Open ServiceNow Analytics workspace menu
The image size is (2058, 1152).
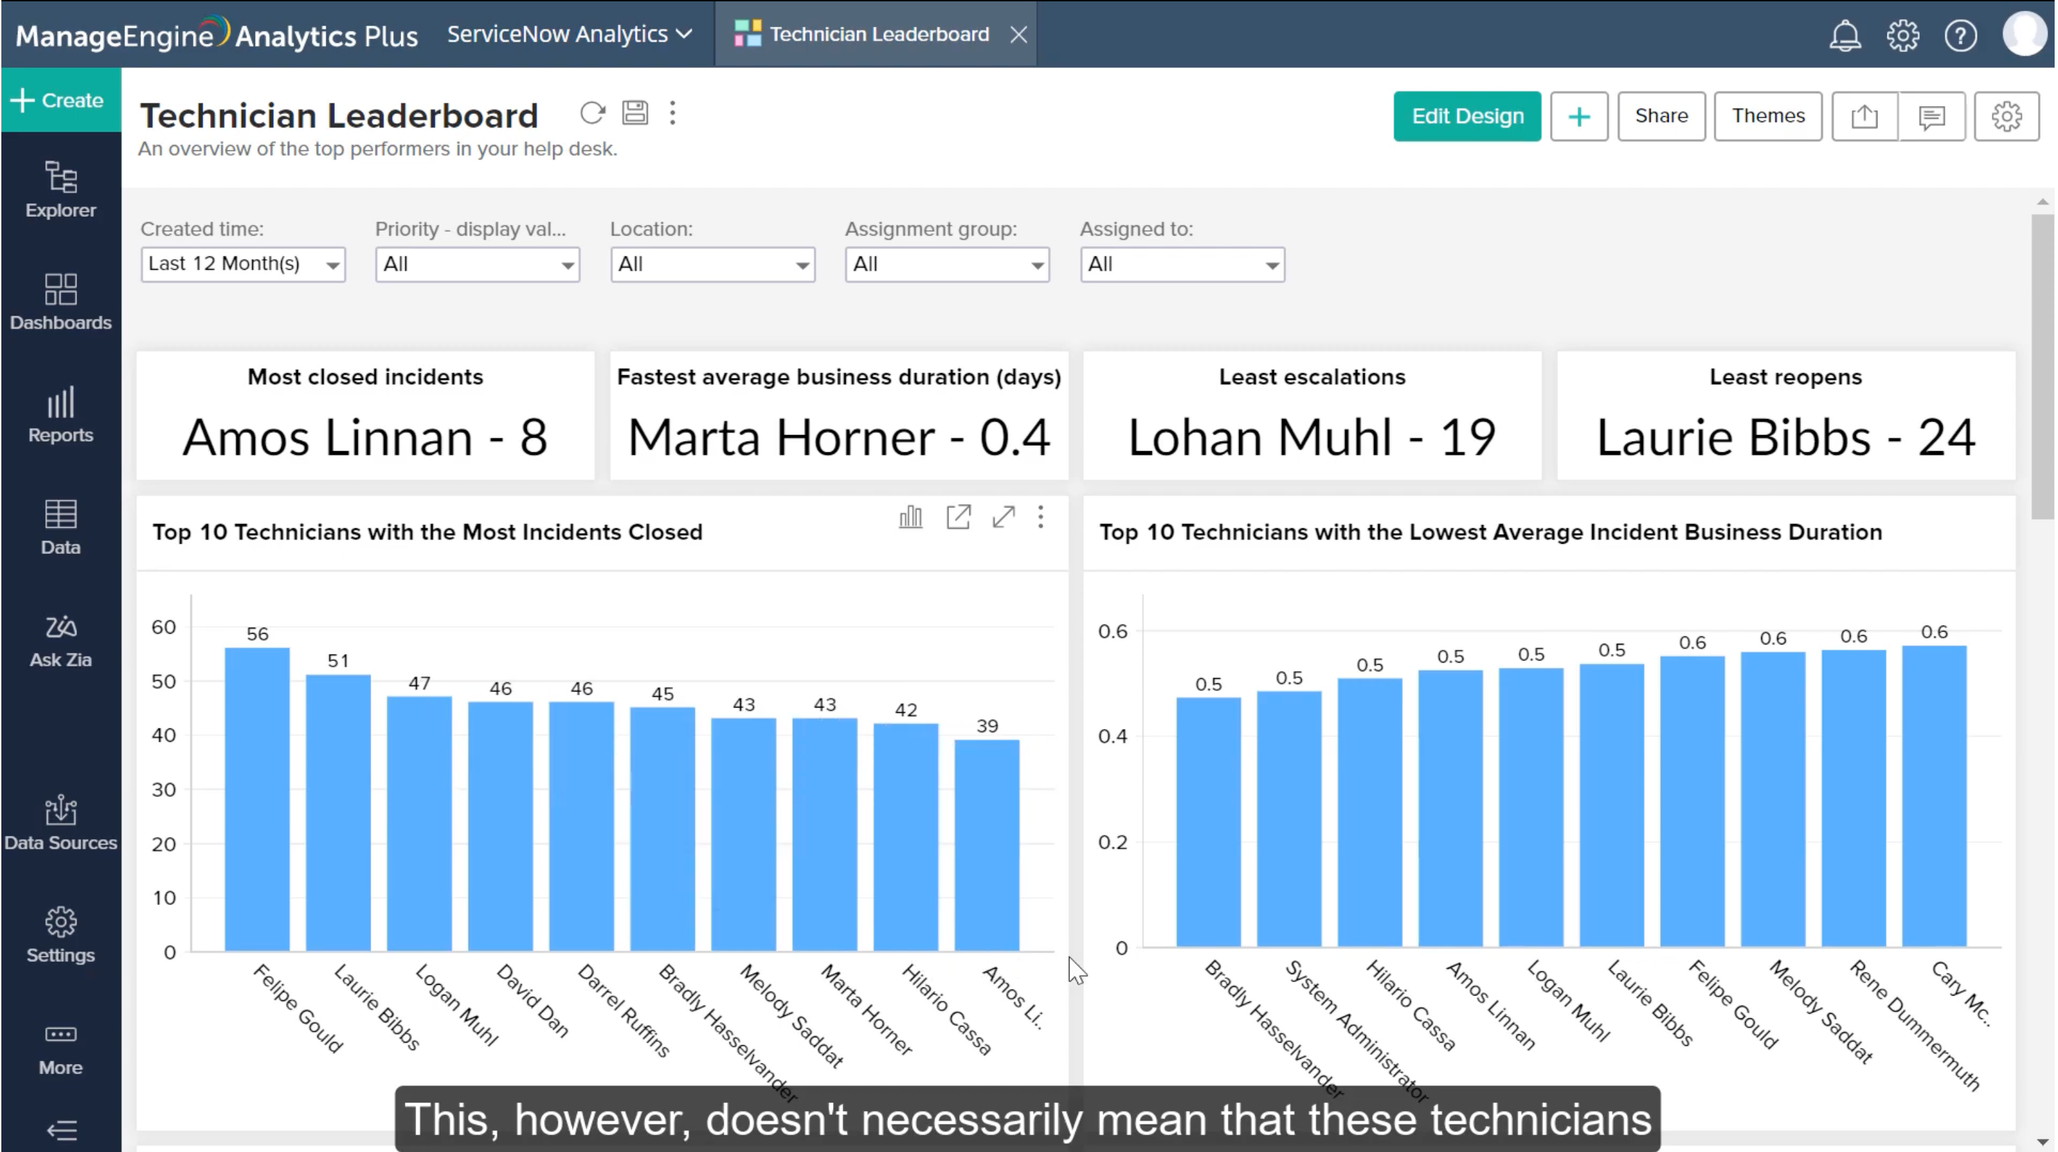tap(569, 34)
